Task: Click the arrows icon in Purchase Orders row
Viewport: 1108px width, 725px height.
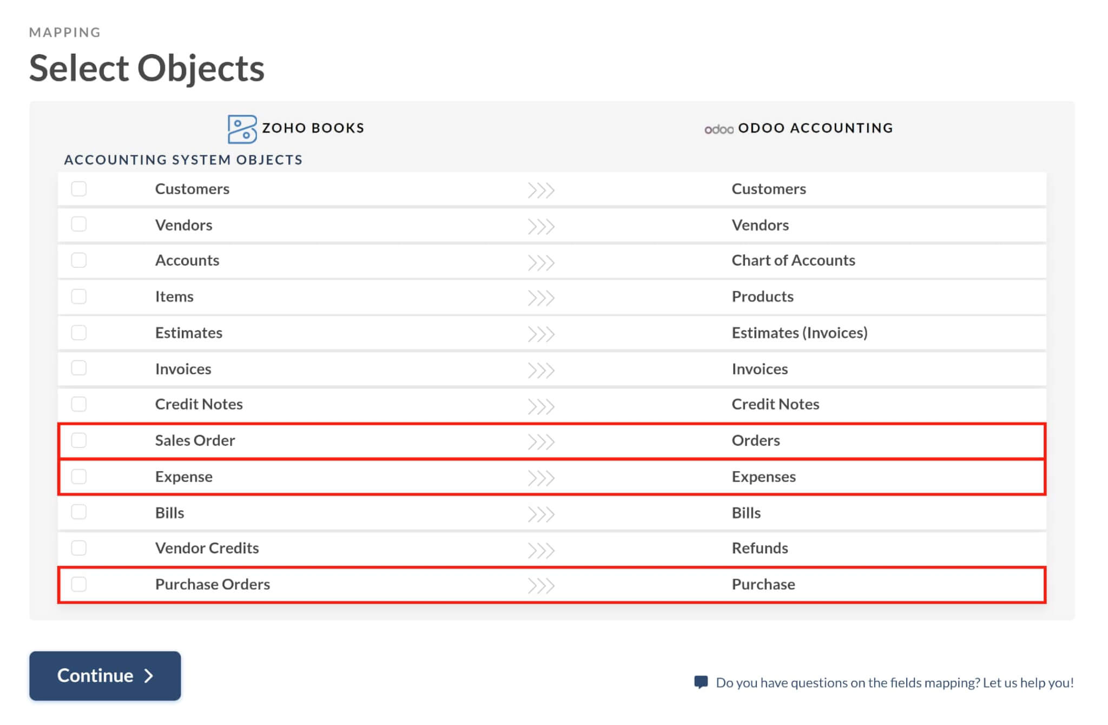Action: click(542, 586)
